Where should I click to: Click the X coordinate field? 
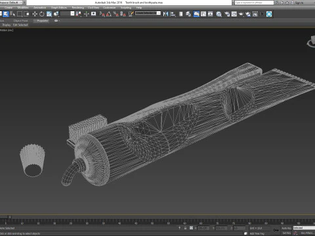(203, 228)
